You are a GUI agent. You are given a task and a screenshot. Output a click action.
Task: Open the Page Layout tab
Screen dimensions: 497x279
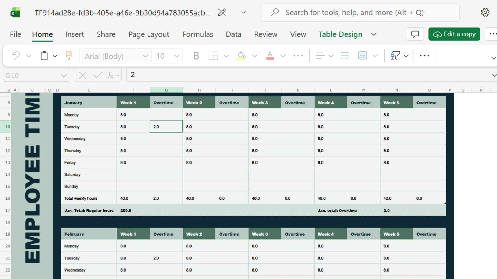coord(149,34)
